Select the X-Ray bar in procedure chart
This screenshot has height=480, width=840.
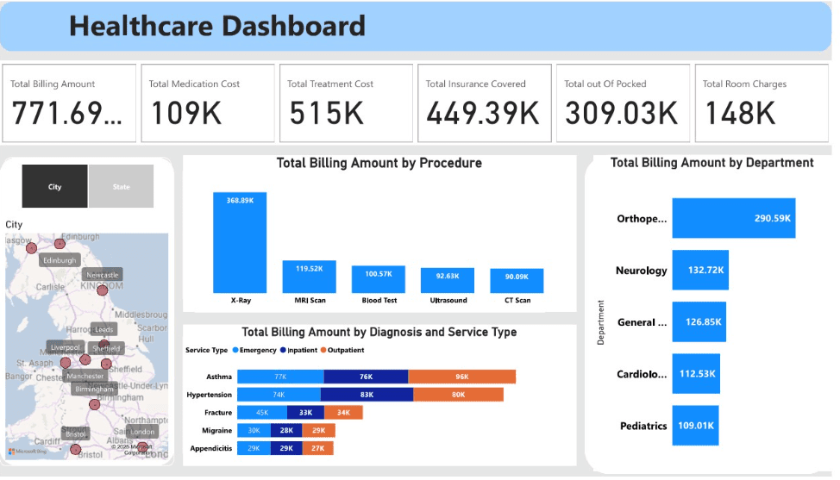tap(240, 242)
